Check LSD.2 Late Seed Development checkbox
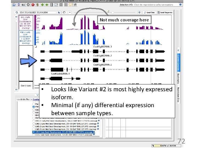 pyautogui.click(x=34, y=135)
